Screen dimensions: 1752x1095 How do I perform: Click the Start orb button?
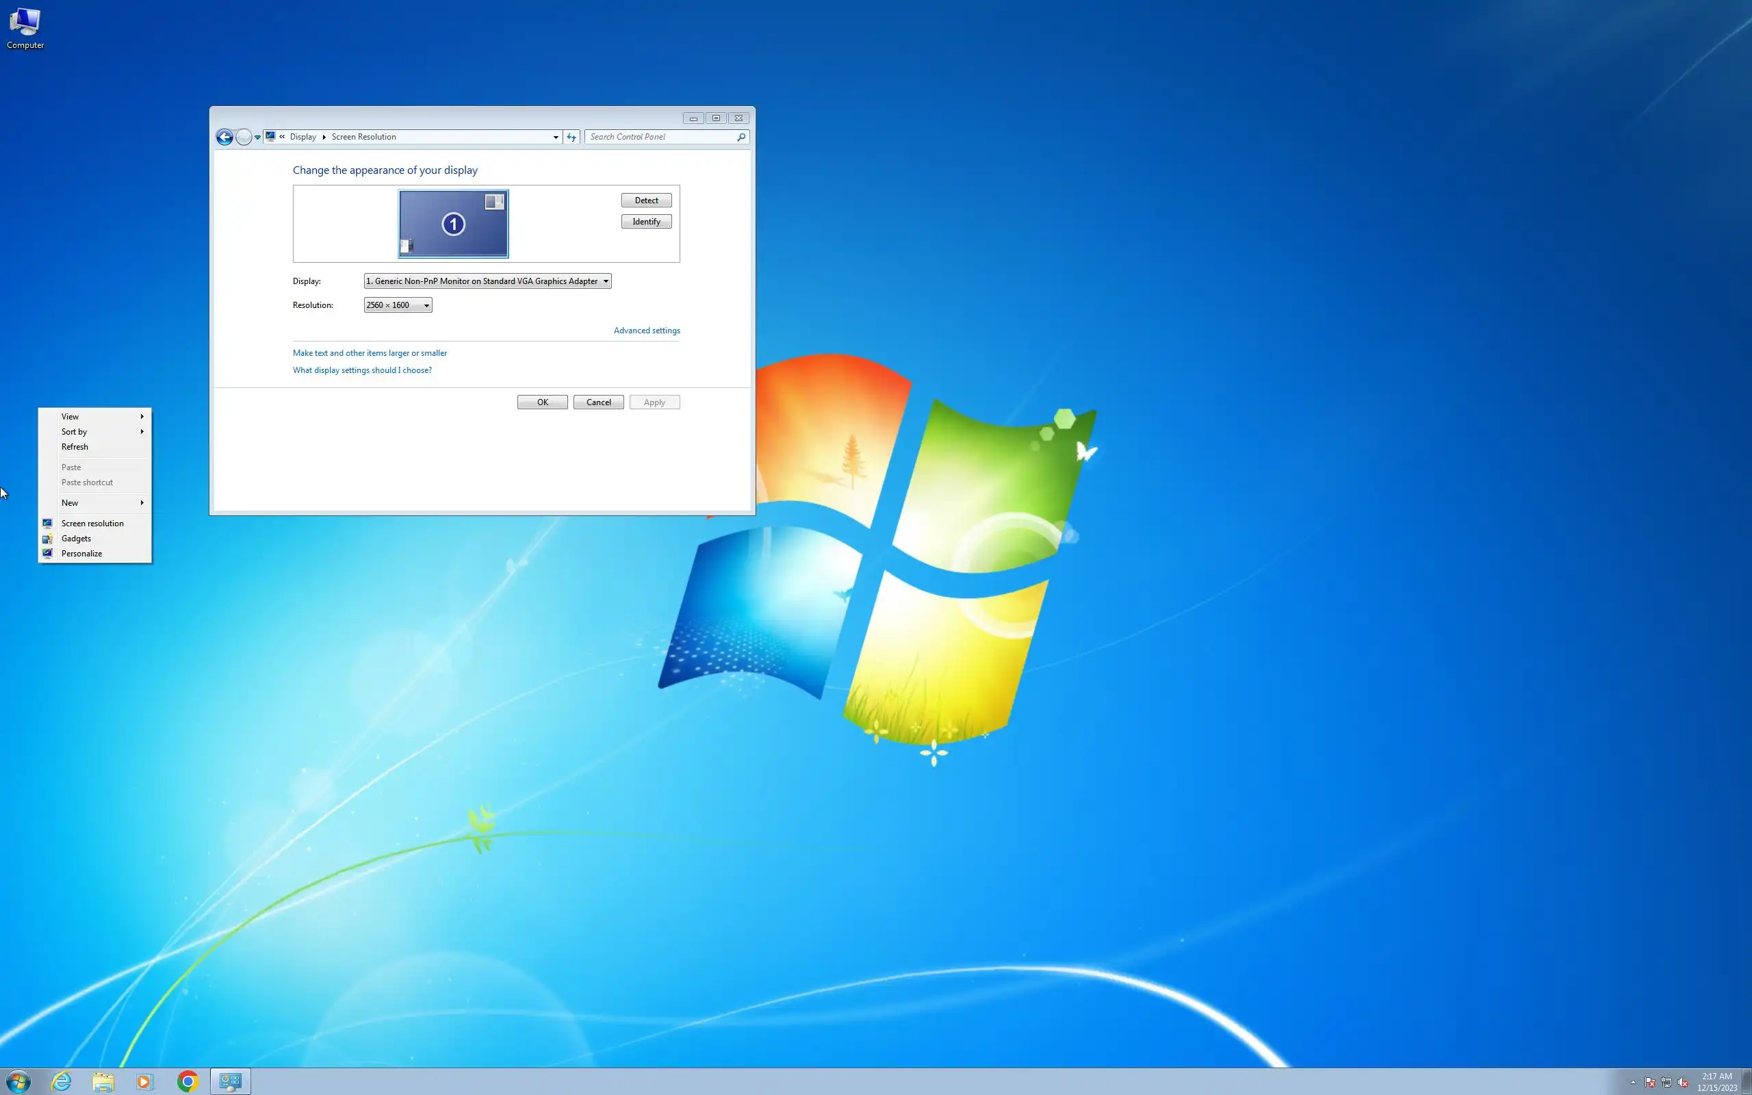(x=19, y=1081)
